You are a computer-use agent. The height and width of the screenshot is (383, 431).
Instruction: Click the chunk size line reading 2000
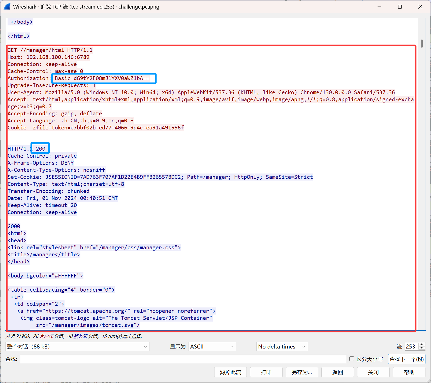point(14,226)
